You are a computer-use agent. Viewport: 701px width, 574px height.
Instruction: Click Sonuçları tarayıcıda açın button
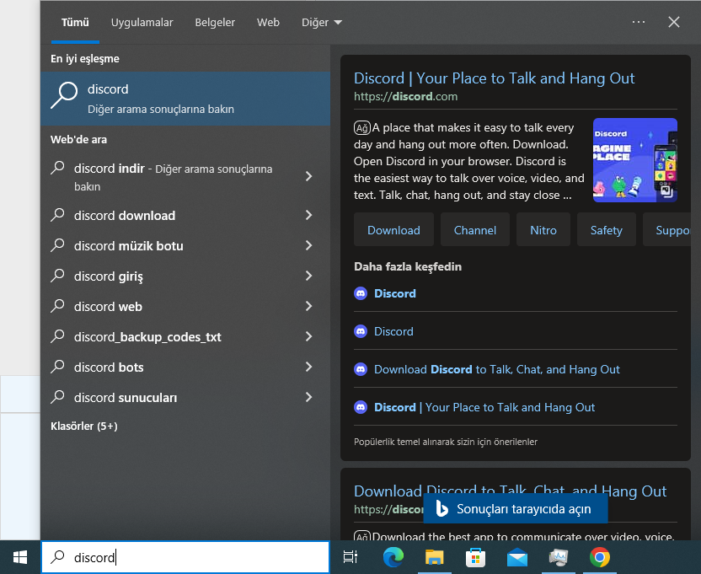pos(516,509)
